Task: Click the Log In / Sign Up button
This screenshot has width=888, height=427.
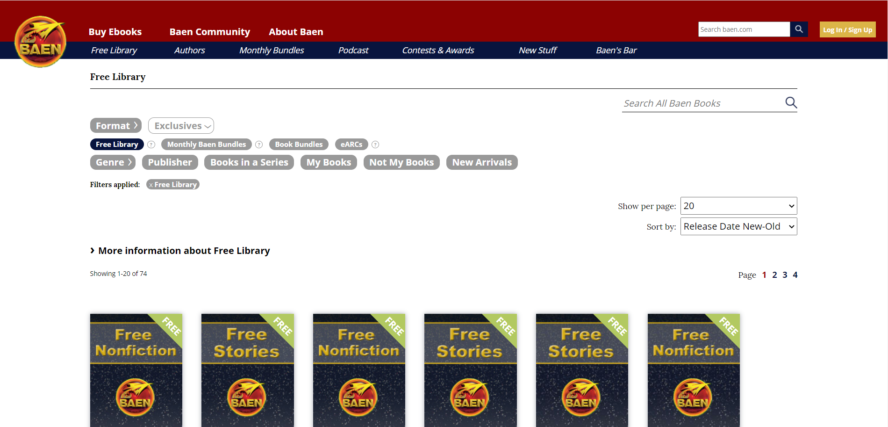Action: click(847, 29)
